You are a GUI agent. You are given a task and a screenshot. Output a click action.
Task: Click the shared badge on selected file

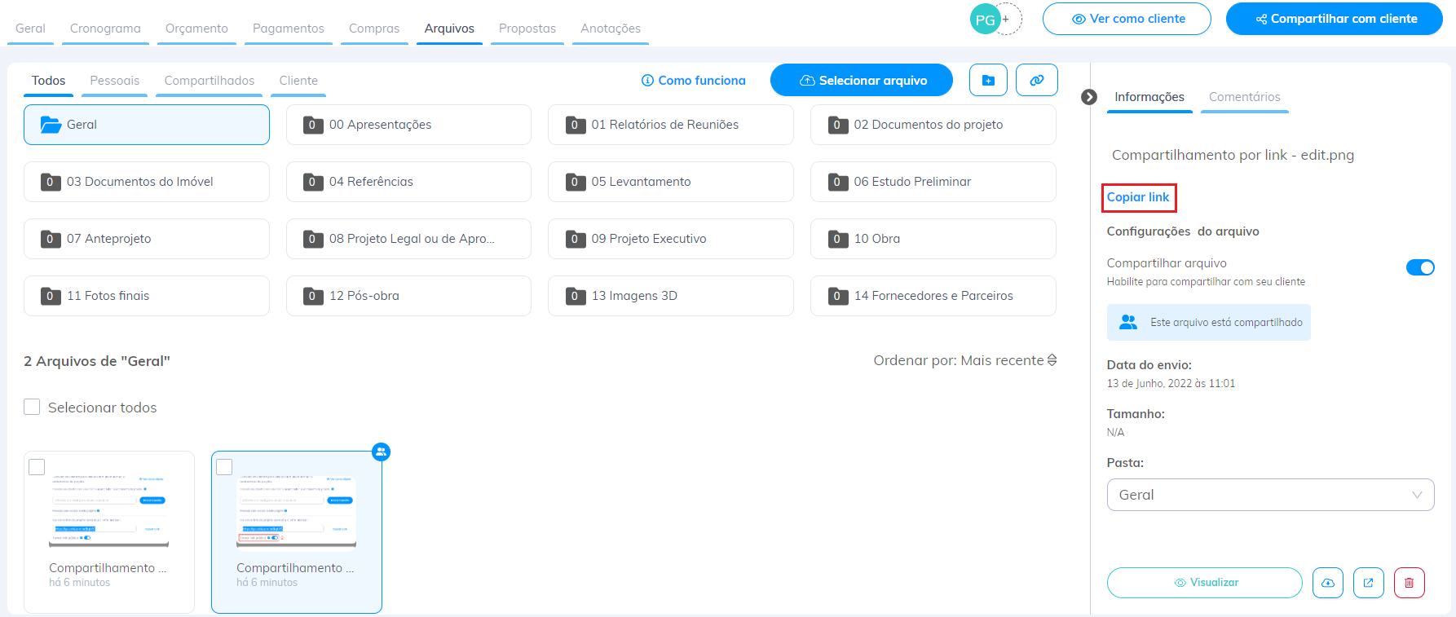point(381,452)
